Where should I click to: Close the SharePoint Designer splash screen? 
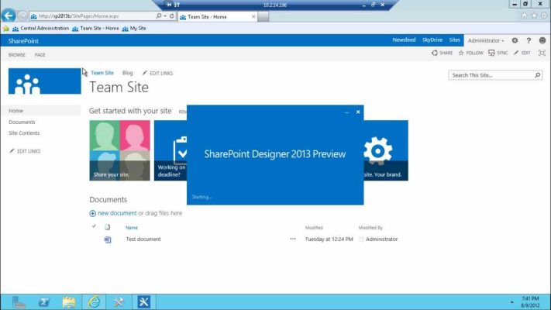(x=358, y=112)
